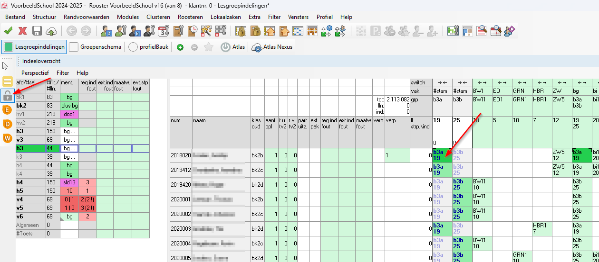Screen dimensions: 599x262
Task: Click the pink doc1 mentor cell
Action: pyautogui.click(x=69, y=114)
